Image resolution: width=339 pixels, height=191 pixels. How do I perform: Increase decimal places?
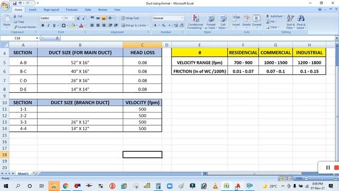coord(176,25)
